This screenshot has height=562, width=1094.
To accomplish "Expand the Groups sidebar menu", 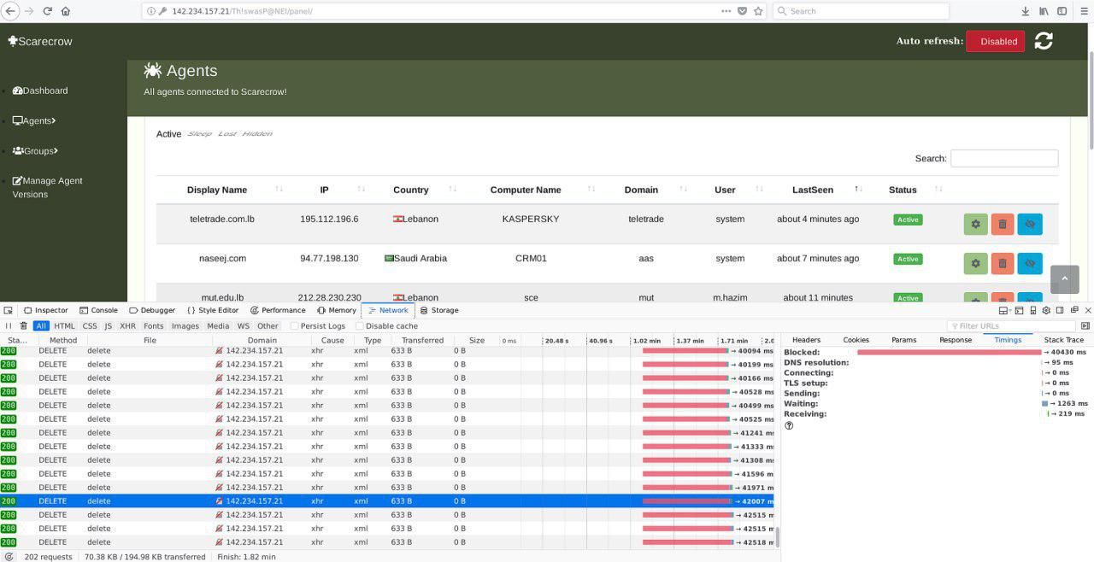I will [x=35, y=150].
